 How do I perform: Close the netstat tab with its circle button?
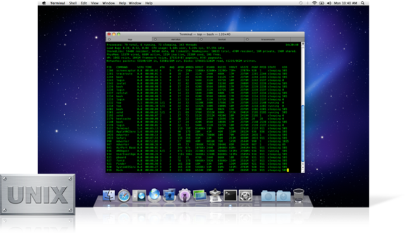tap(155, 39)
